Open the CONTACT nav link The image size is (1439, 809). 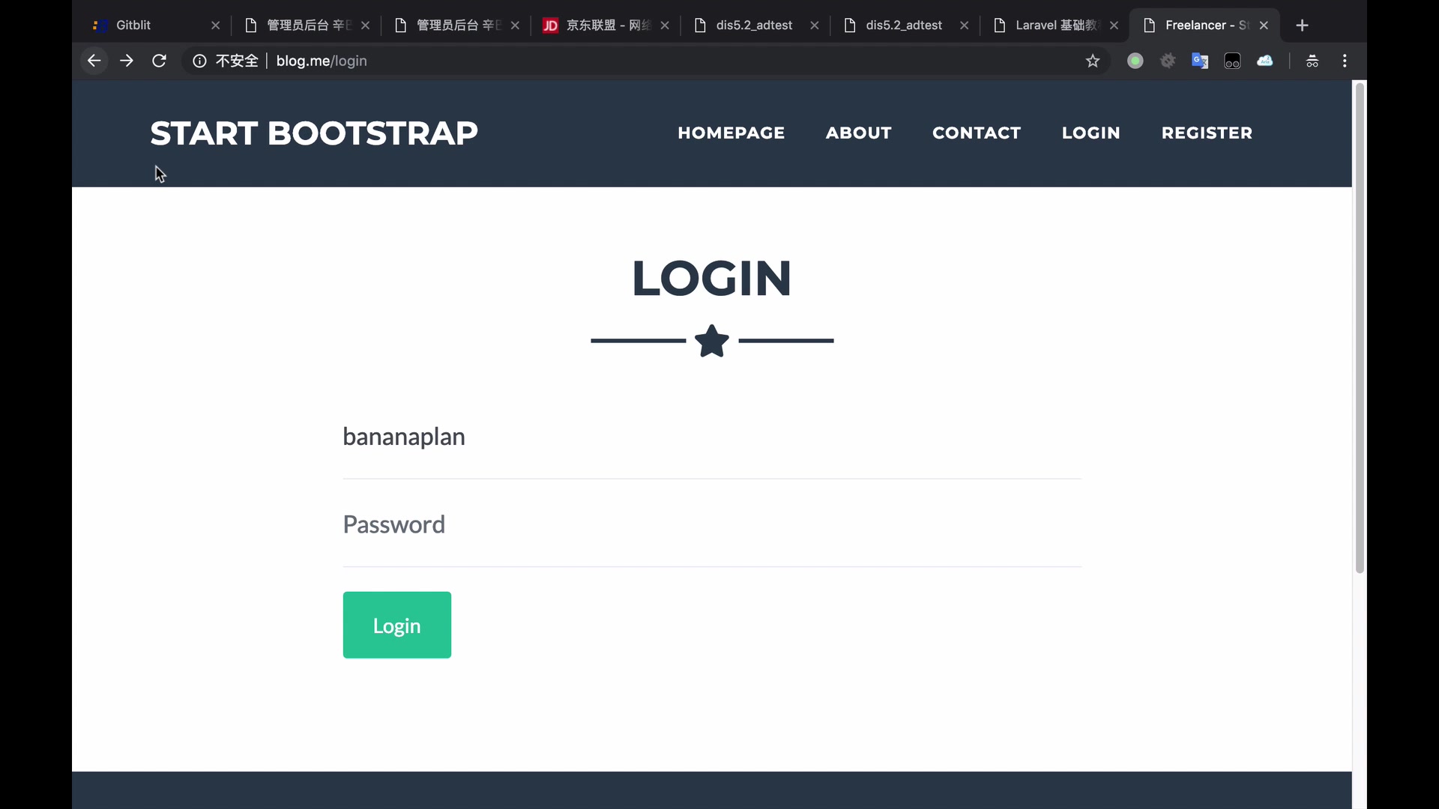977,133
